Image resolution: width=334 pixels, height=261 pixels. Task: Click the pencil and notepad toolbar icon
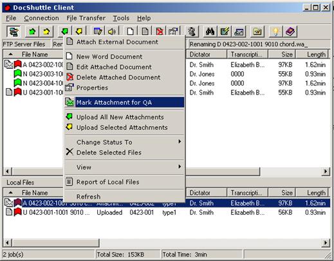point(225,32)
